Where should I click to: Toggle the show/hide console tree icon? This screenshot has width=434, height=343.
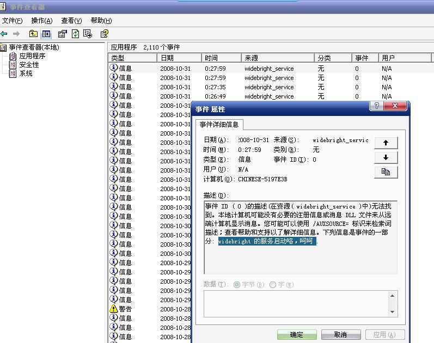pos(46,34)
